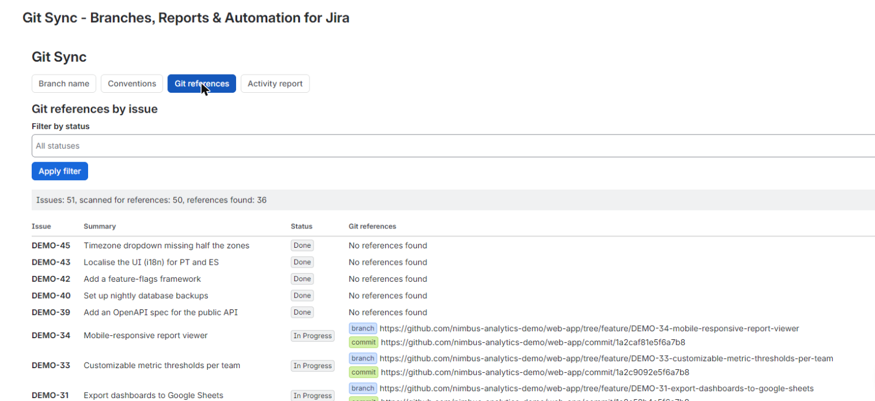Click the DEMO-34 branch URL
Image resolution: width=875 pixels, height=401 pixels.
pyautogui.click(x=589, y=329)
